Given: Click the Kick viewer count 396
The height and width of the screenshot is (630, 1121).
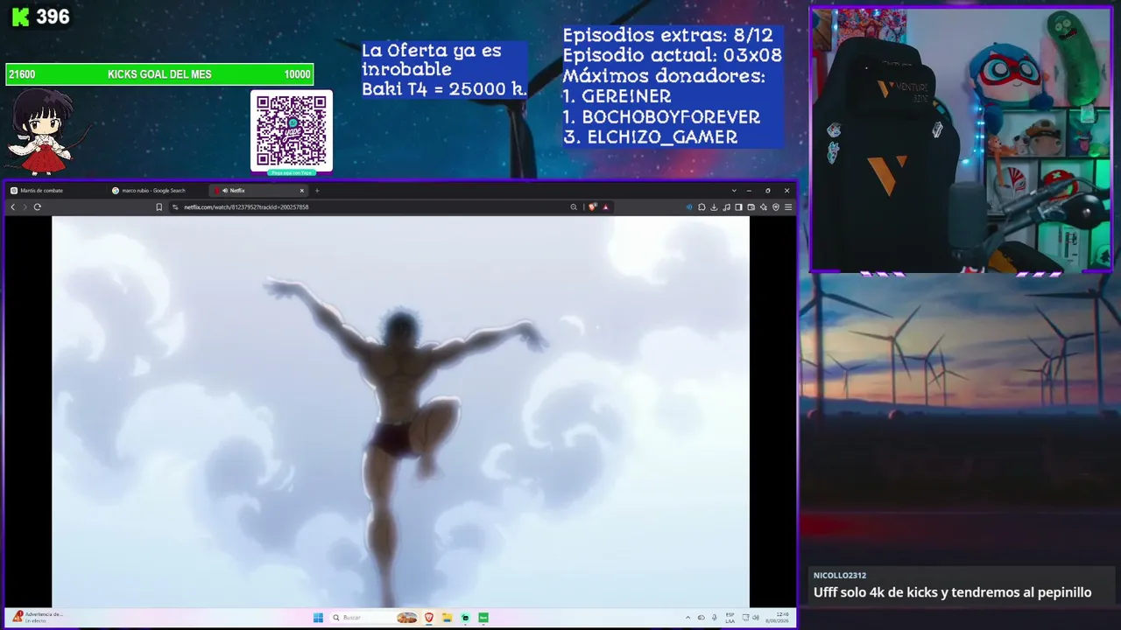Looking at the screenshot, I should pyautogui.click(x=53, y=17).
